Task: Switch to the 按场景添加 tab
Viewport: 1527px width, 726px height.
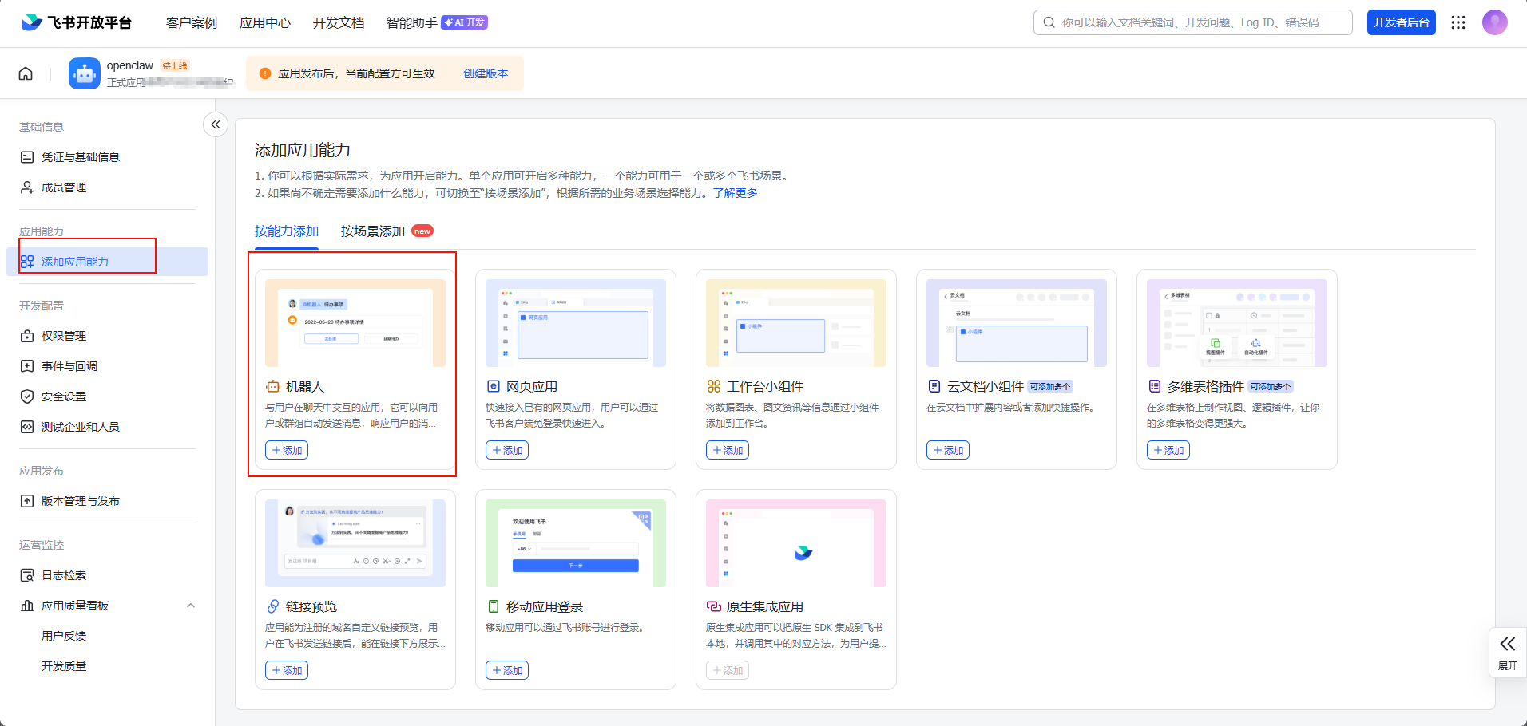Action: click(373, 231)
